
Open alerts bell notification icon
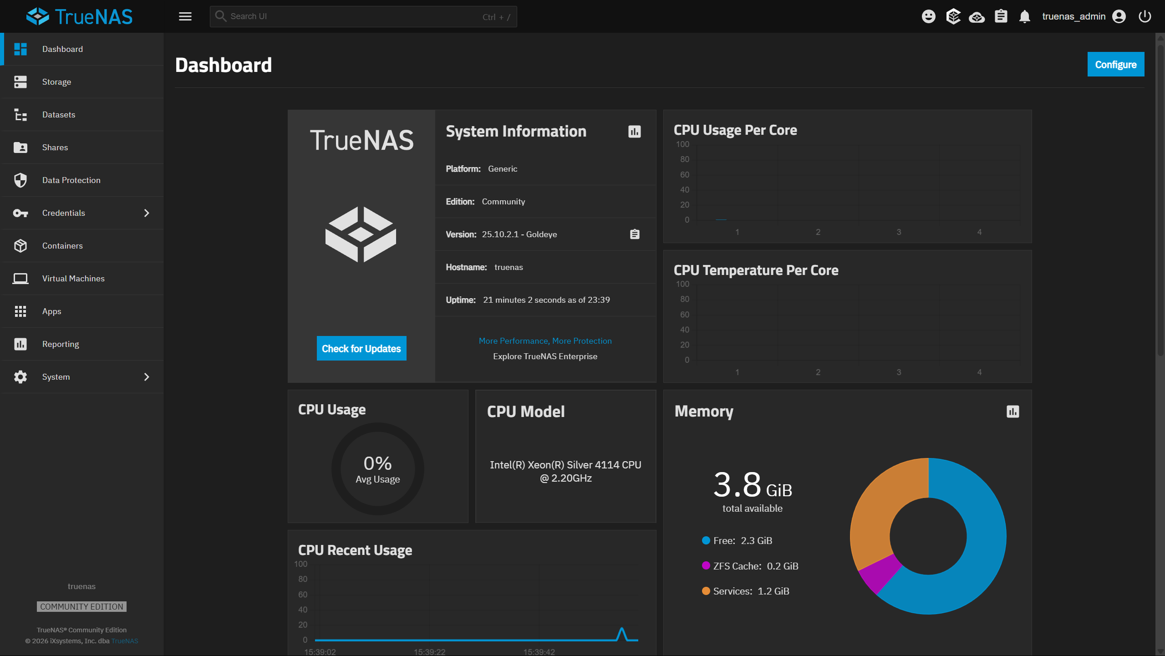(1024, 17)
